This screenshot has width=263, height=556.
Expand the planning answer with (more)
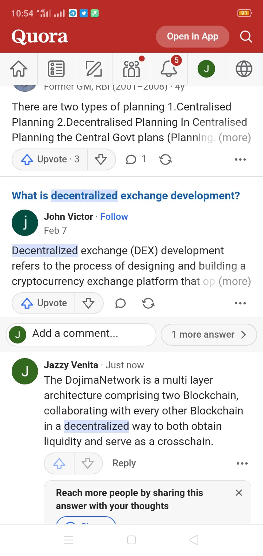pyautogui.click(x=235, y=138)
